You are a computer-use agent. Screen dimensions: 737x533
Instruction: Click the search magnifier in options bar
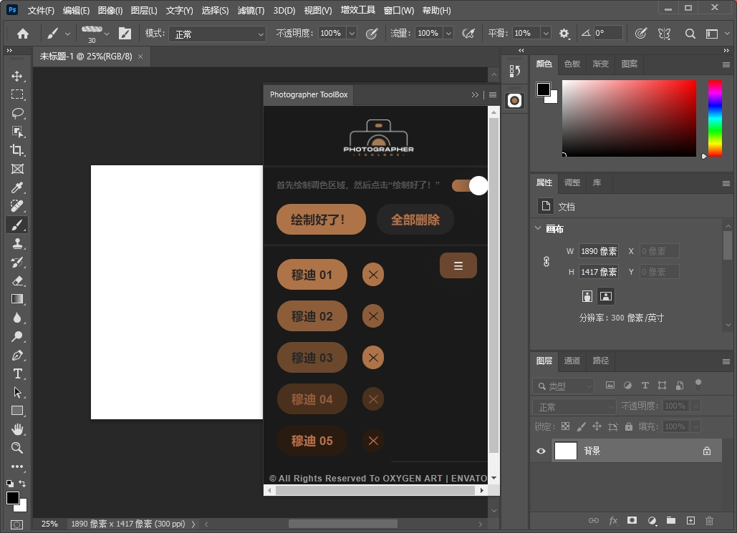coord(690,34)
